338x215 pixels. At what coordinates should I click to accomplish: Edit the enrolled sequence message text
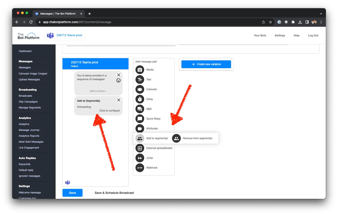coord(92,77)
